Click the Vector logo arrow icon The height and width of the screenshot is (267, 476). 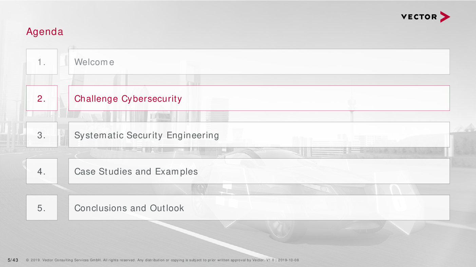pos(445,17)
